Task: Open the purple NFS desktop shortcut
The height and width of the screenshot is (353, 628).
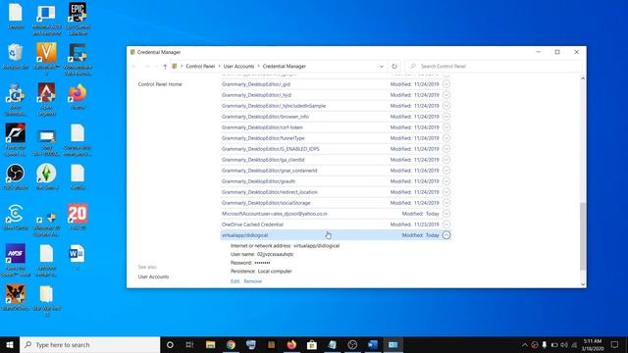Action: [x=16, y=260]
